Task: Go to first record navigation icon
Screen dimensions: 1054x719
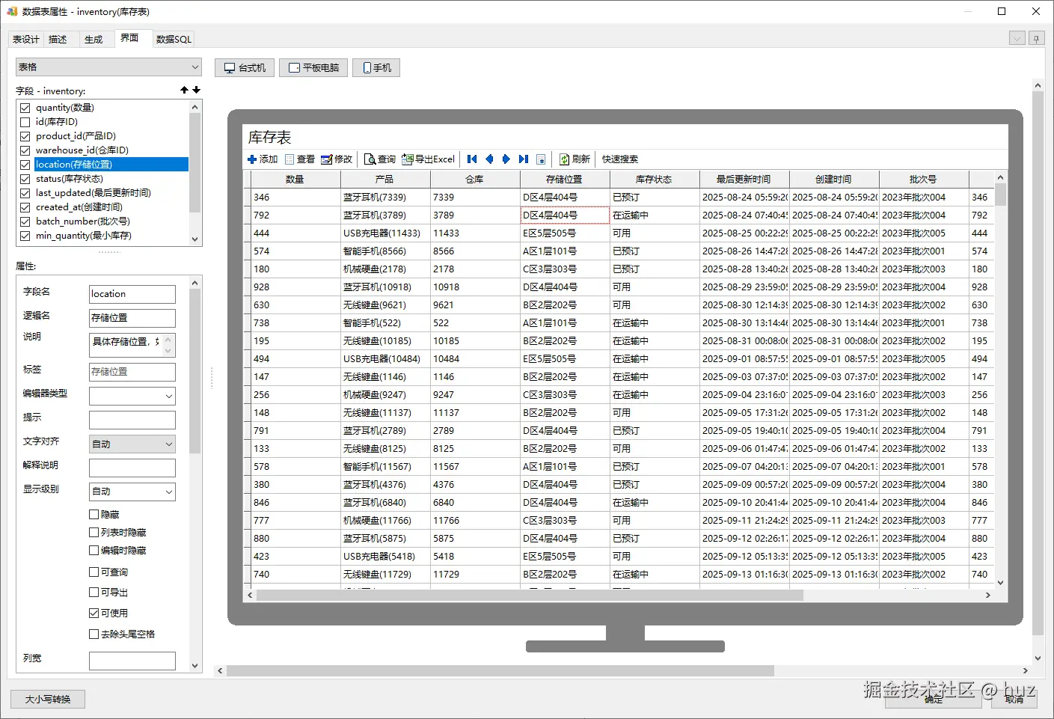Action: (472, 159)
